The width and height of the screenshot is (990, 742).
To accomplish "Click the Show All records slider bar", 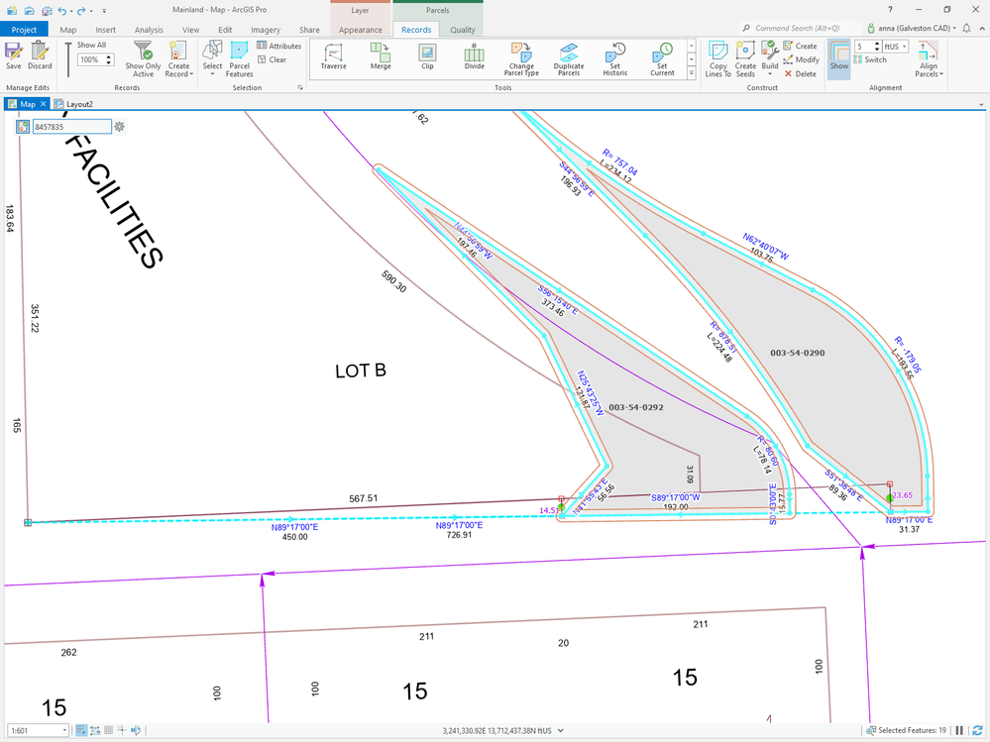I will [x=68, y=58].
